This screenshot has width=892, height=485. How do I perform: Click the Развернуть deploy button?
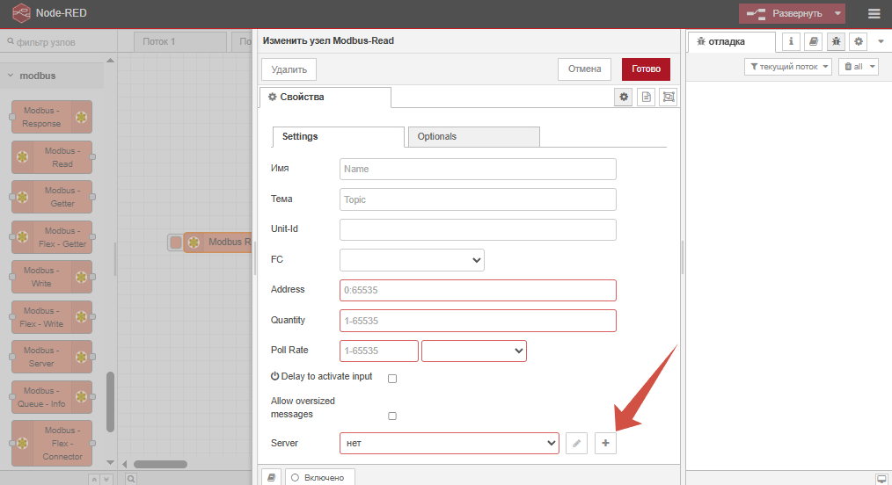(x=785, y=14)
